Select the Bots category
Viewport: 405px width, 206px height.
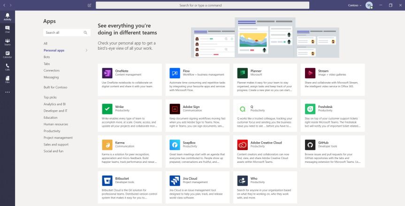pos(47,57)
